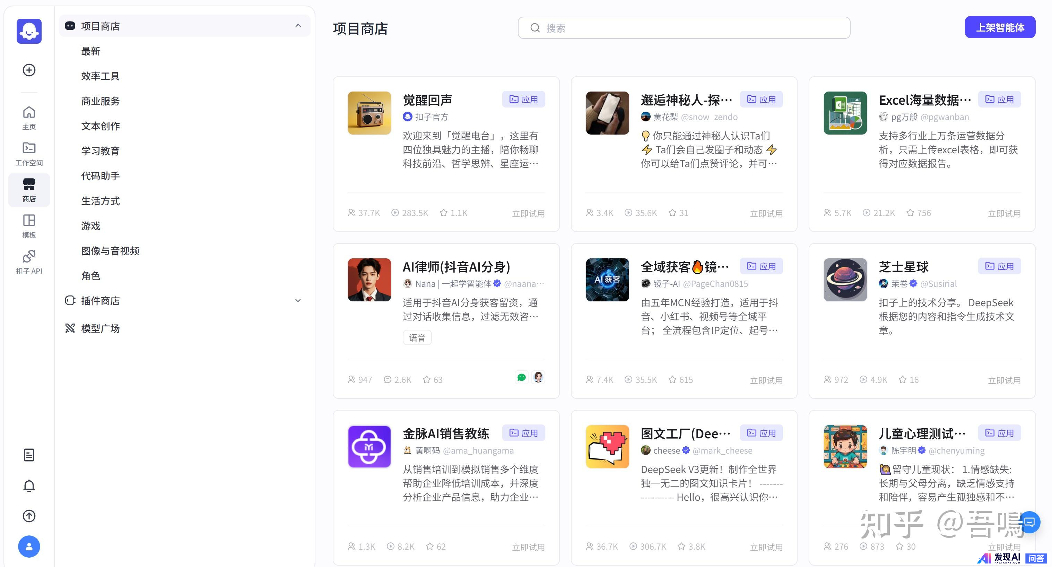Select the 效率工具 category
1052x567 pixels.
(100, 76)
